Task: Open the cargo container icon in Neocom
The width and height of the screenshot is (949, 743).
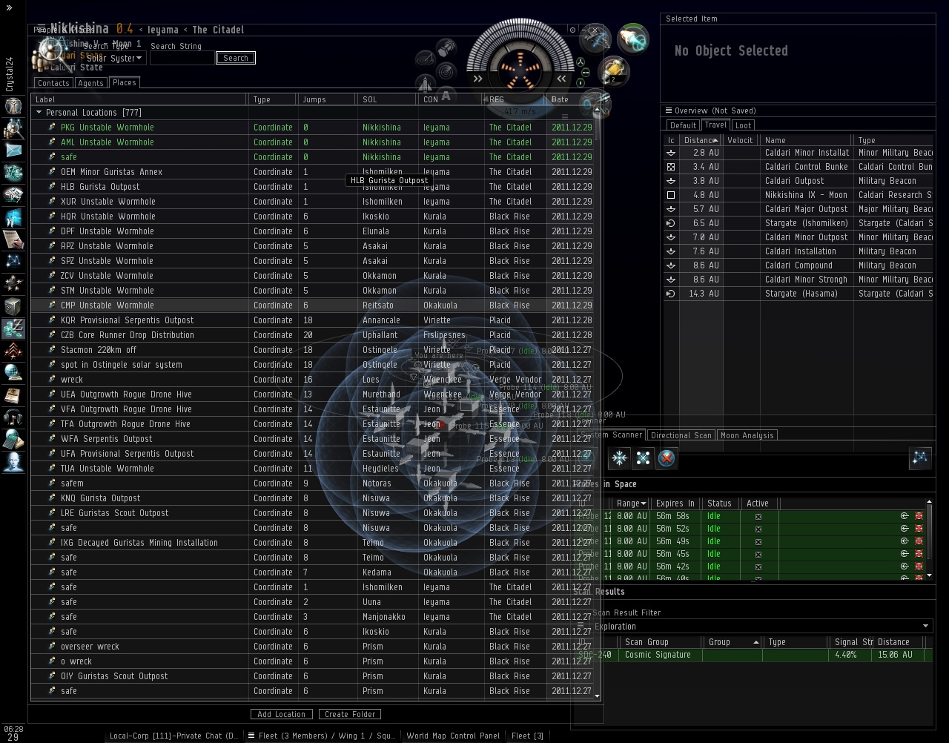Action: pyautogui.click(x=13, y=306)
